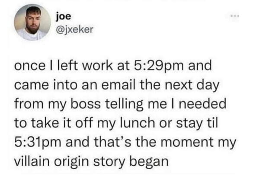Click the word 'lunch' in the tweet
This screenshot has width=259, height=193.
pos(137,123)
